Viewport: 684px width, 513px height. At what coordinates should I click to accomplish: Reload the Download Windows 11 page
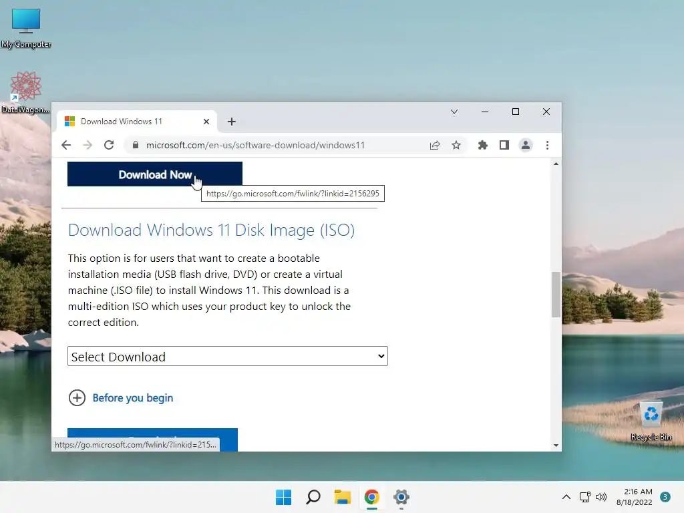[109, 145]
